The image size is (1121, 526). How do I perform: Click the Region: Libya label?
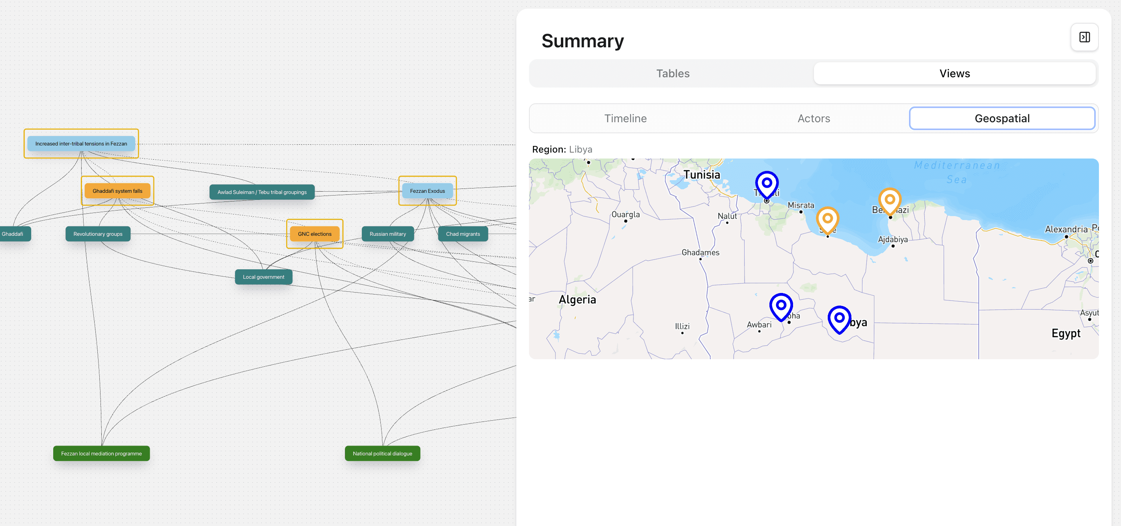pyautogui.click(x=562, y=149)
